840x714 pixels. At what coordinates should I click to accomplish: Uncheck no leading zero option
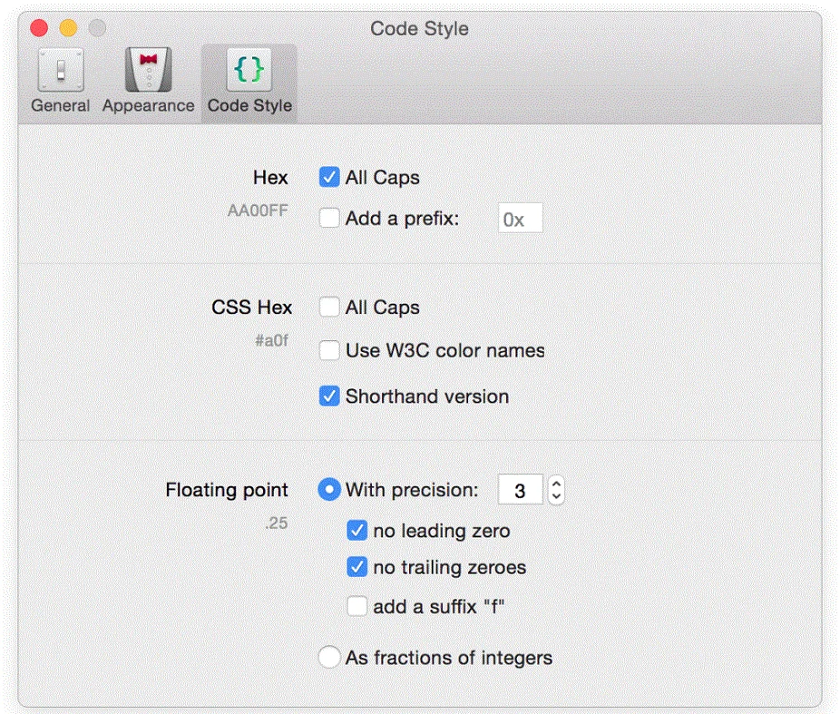pyautogui.click(x=357, y=531)
